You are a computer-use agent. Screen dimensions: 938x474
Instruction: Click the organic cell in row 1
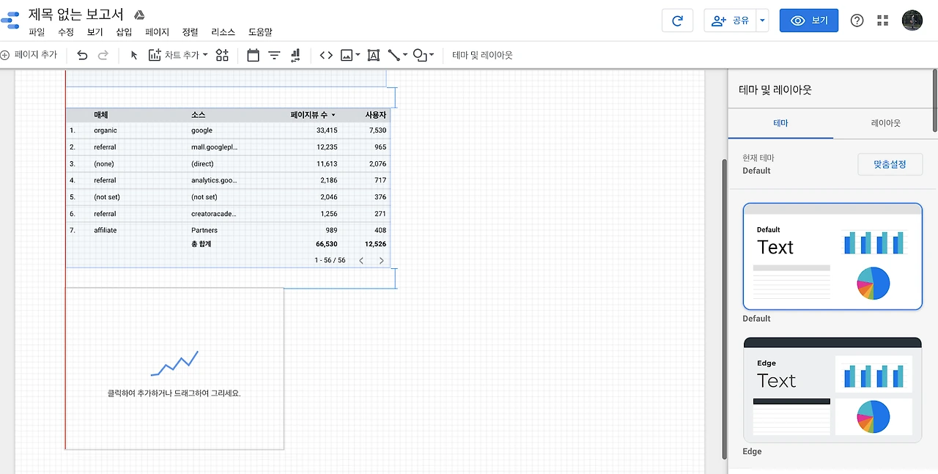(106, 130)
